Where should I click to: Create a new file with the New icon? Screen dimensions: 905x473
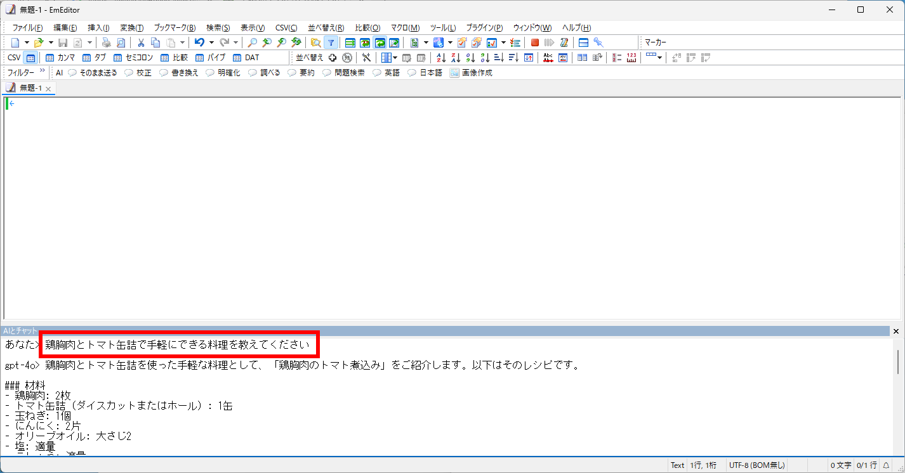(x=15, y=42)
